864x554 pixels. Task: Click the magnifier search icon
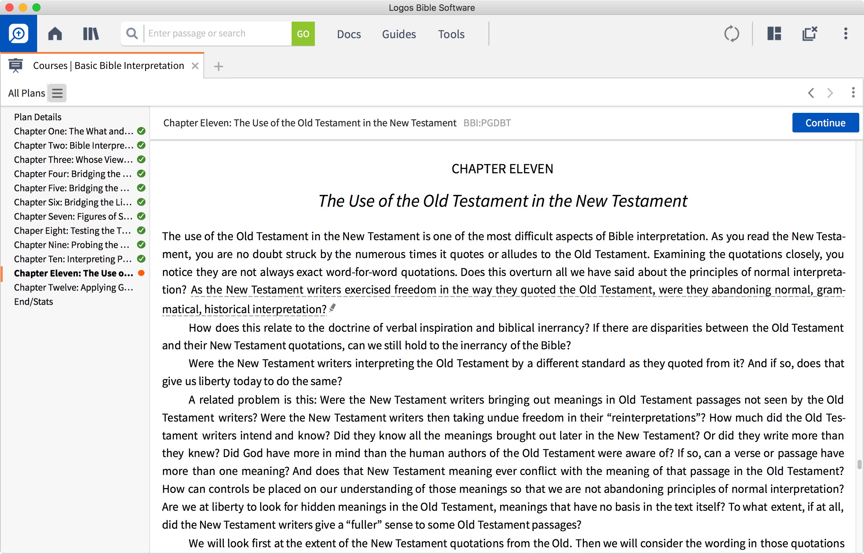coord(132,33)
